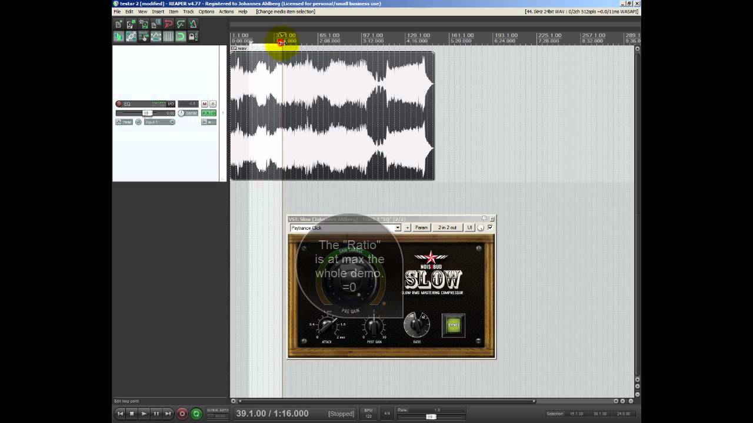Open the Help menu
Screen dimensions: 753x423
pos(243,12)
